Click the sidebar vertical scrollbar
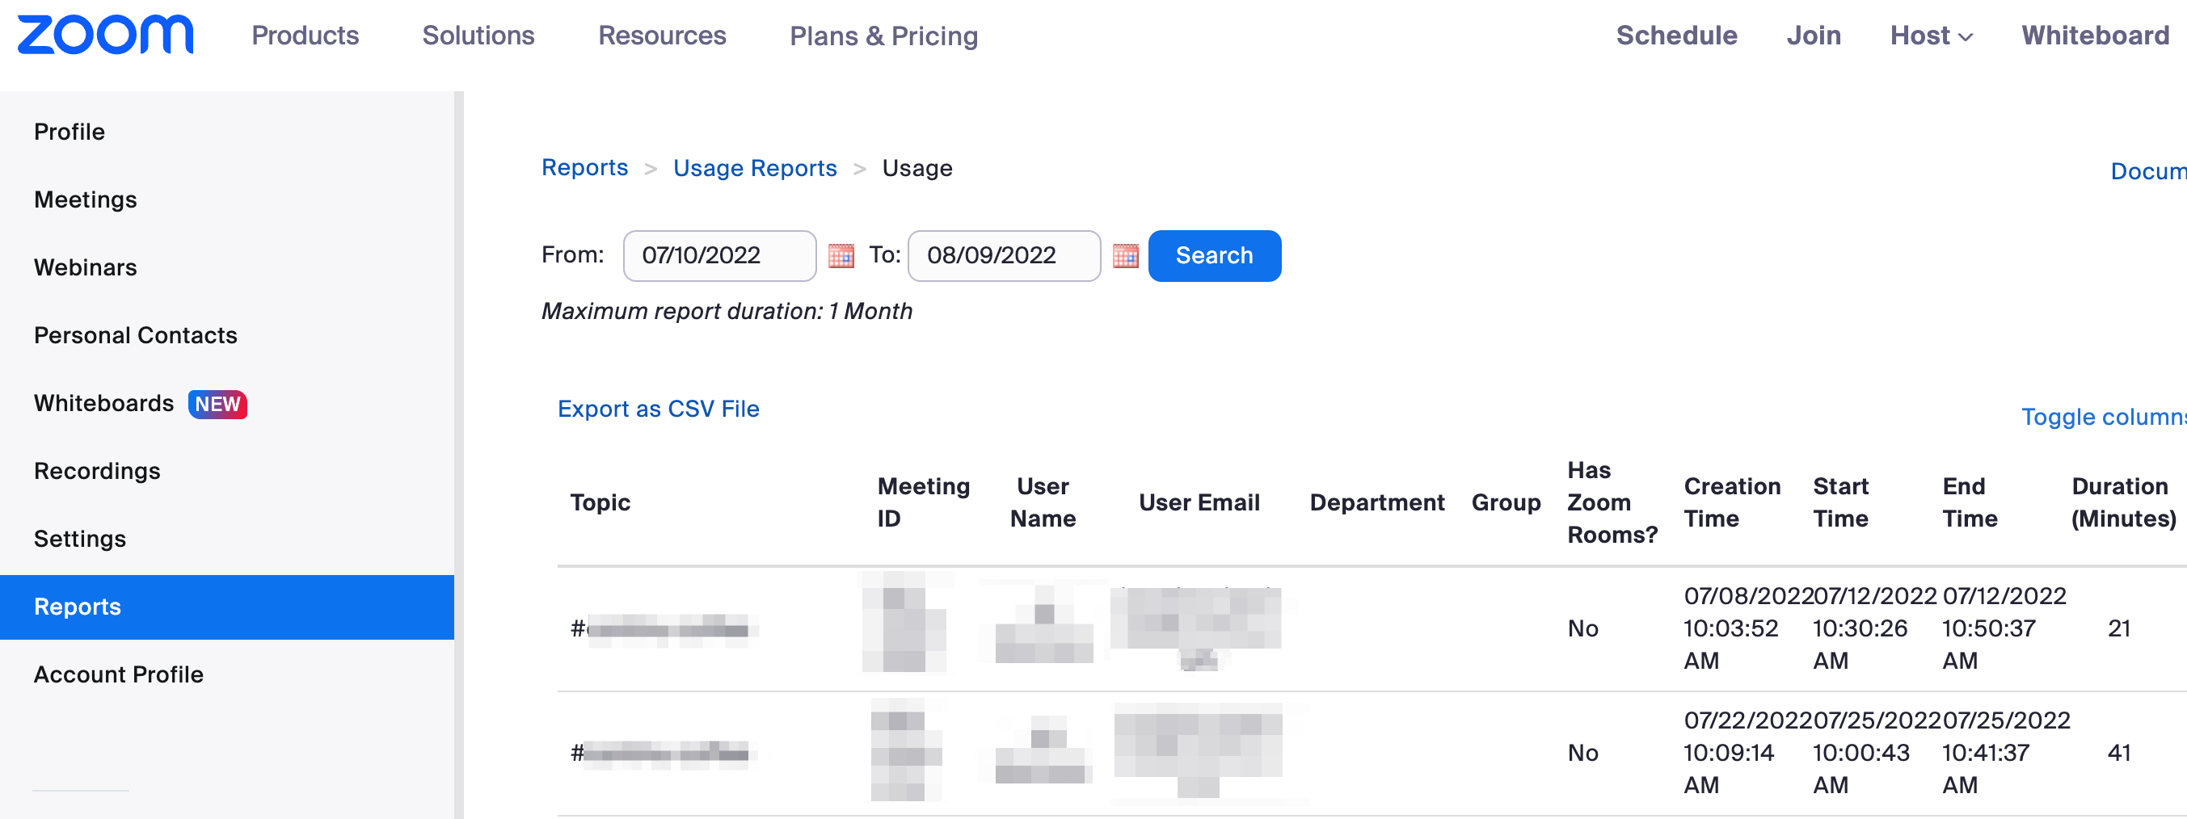This screenshot has width=2187, height=819. [x=458, y=455]
